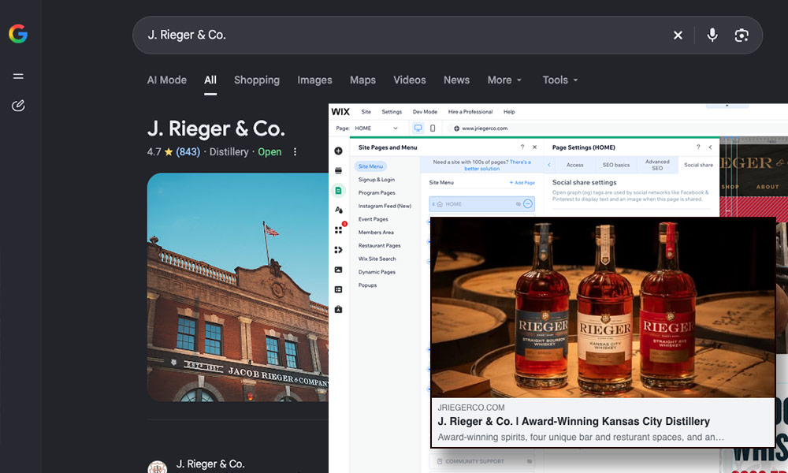Select Dynamic Pages in pages list
The width and height of the screenshot is (788, 473).
377,272
